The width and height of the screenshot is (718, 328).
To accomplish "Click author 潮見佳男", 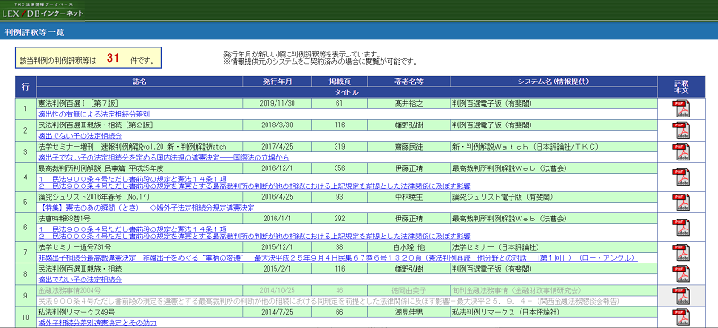I will coord(409,313).
